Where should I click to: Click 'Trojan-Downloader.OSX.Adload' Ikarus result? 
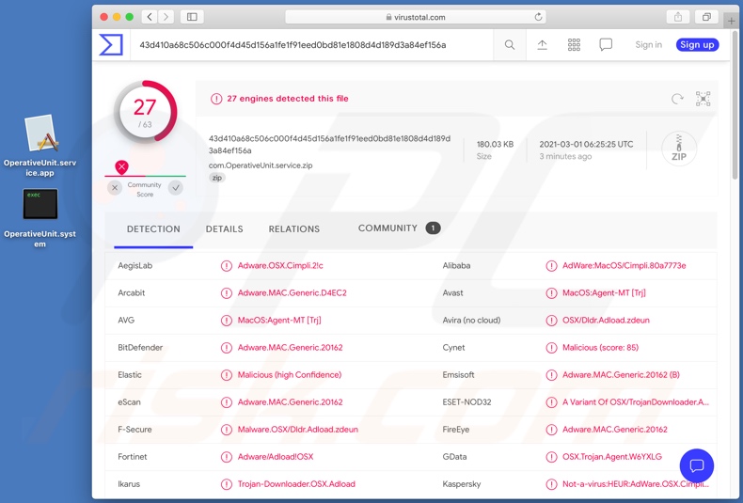pyautogui.click(x=296, y=484)
